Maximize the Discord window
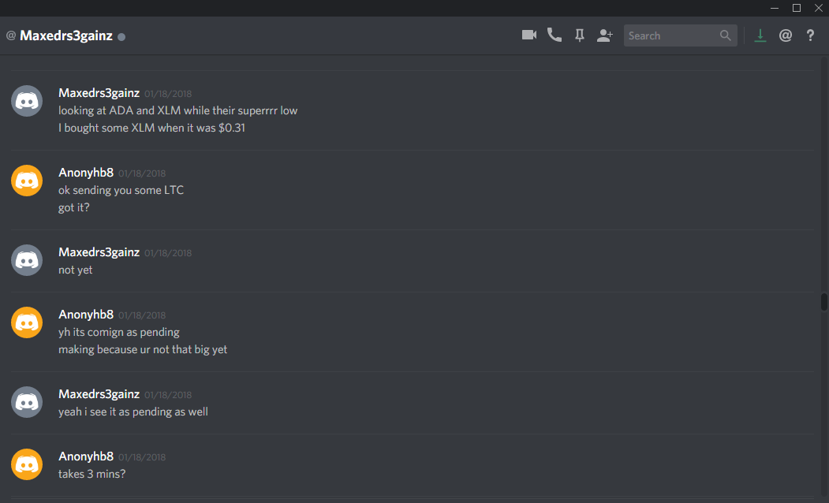The image size is (829, 503). pyautogui.click(x=797, y=8)
